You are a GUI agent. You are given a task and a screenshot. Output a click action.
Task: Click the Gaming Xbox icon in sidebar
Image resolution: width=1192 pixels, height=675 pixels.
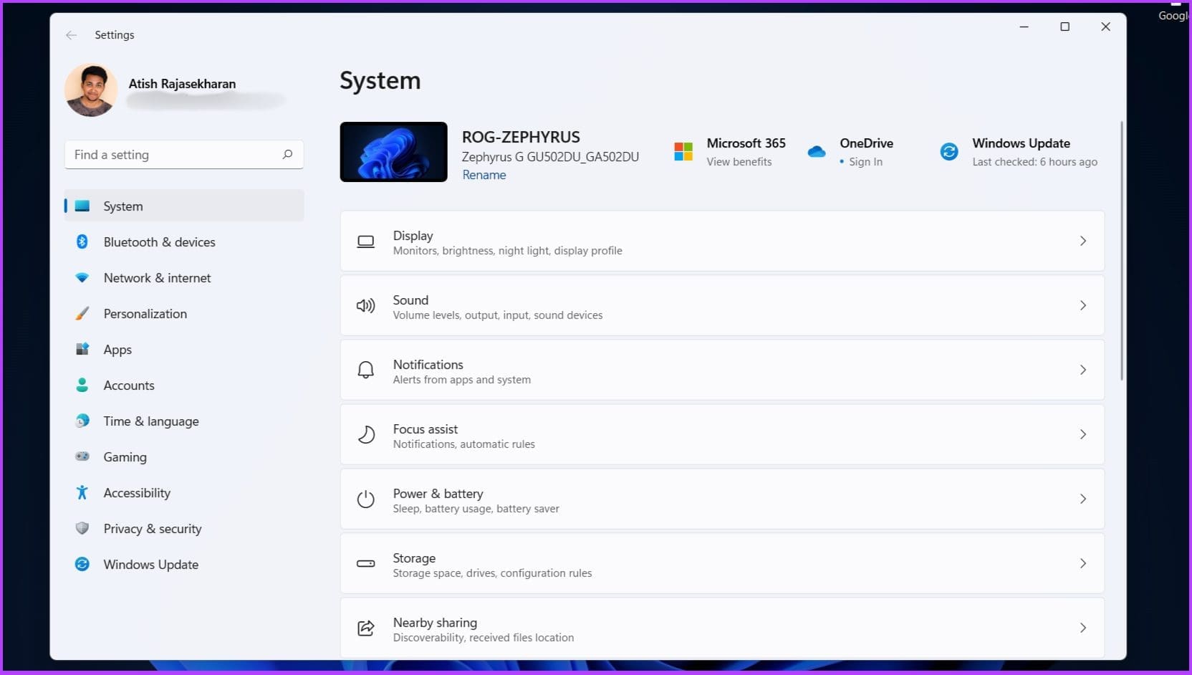(x=82, y=456)
